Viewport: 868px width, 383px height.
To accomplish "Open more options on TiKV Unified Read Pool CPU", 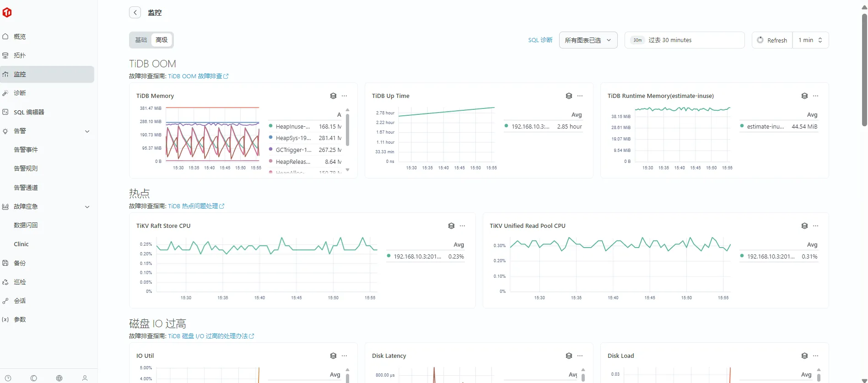I will (x=816, y=226).
